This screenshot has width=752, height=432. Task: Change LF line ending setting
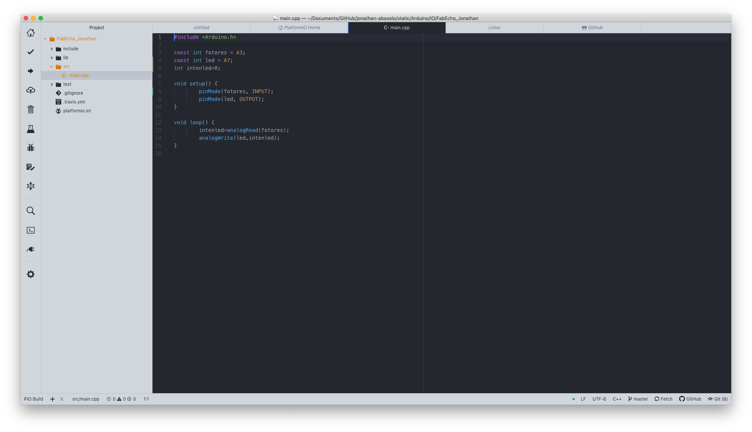point(583,399)
